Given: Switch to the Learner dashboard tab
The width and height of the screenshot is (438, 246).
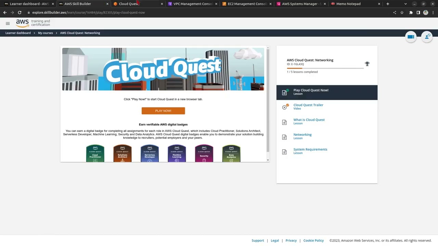Looking at the screenshot, I should pyautogui.click(x=29, y=4).
